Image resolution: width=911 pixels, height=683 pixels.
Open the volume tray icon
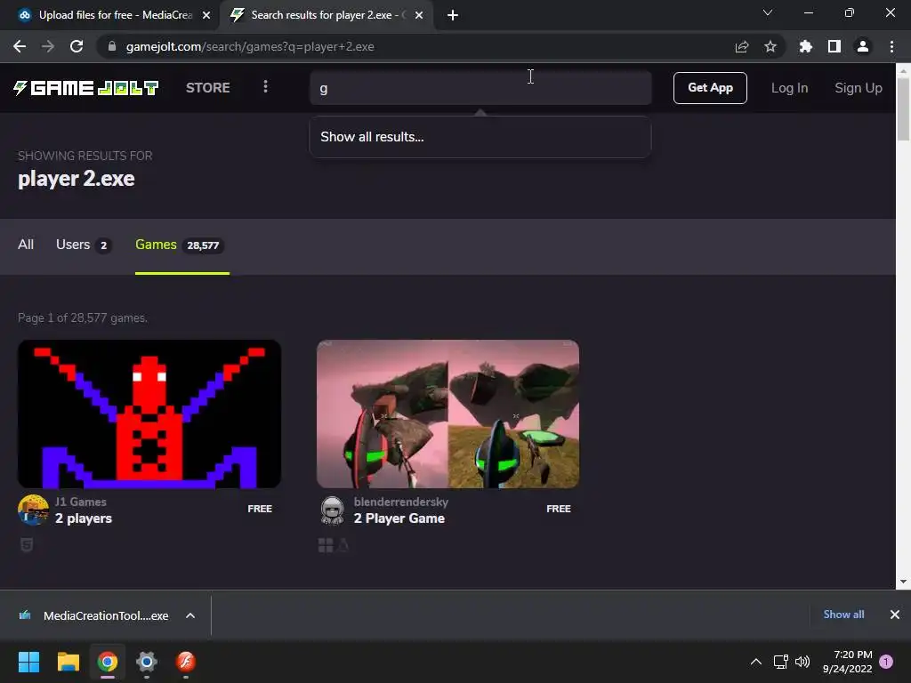(x=802, y=662)
